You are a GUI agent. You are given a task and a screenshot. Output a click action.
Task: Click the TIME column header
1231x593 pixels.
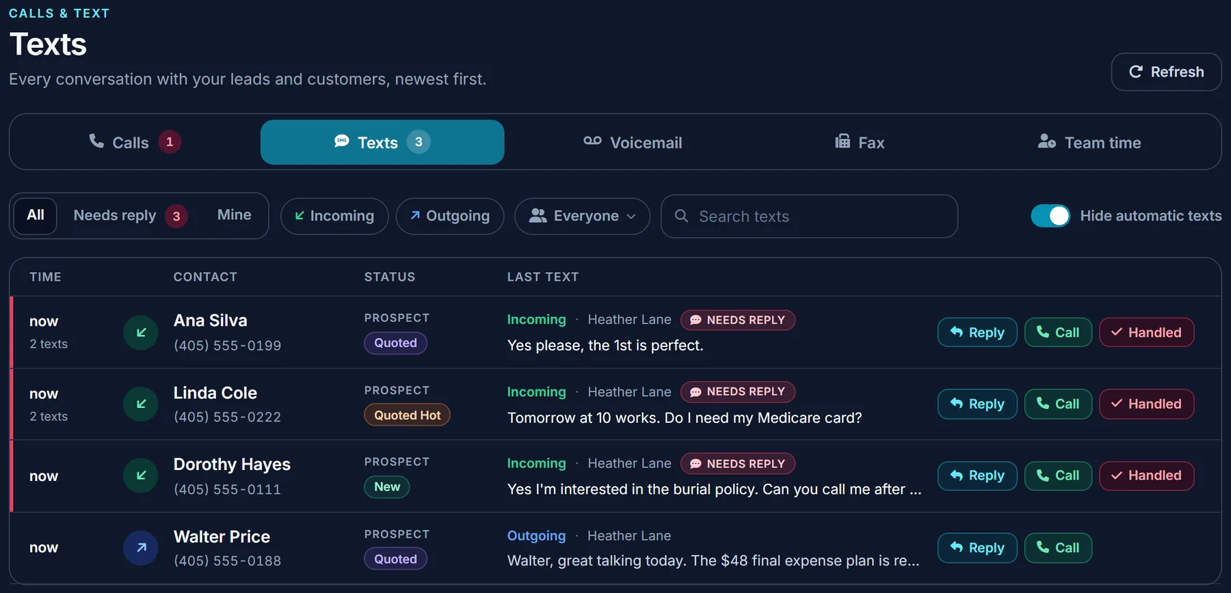(x=45, y=277)
